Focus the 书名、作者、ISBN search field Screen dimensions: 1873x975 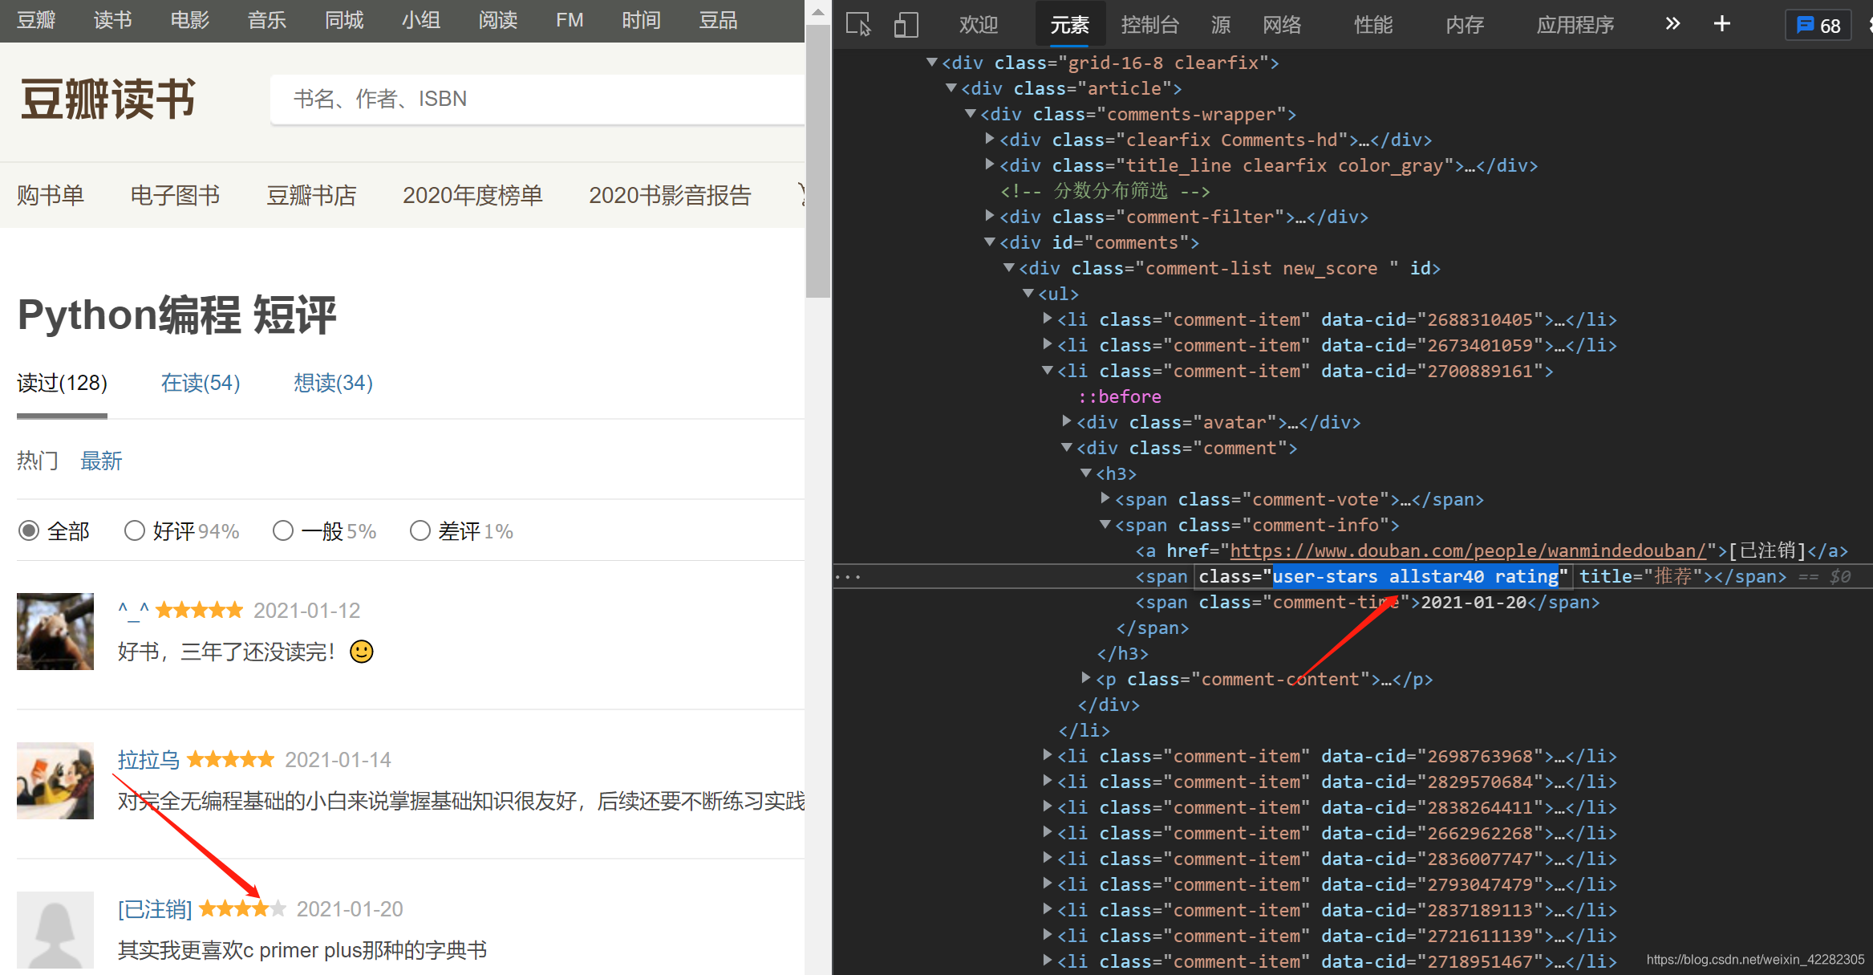[x=537, y=99]
